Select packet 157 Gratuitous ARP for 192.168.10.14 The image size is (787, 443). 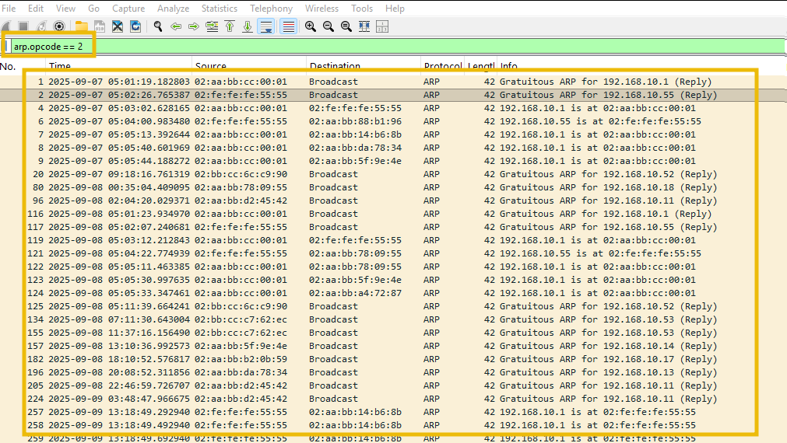click(x=394, y=346)
